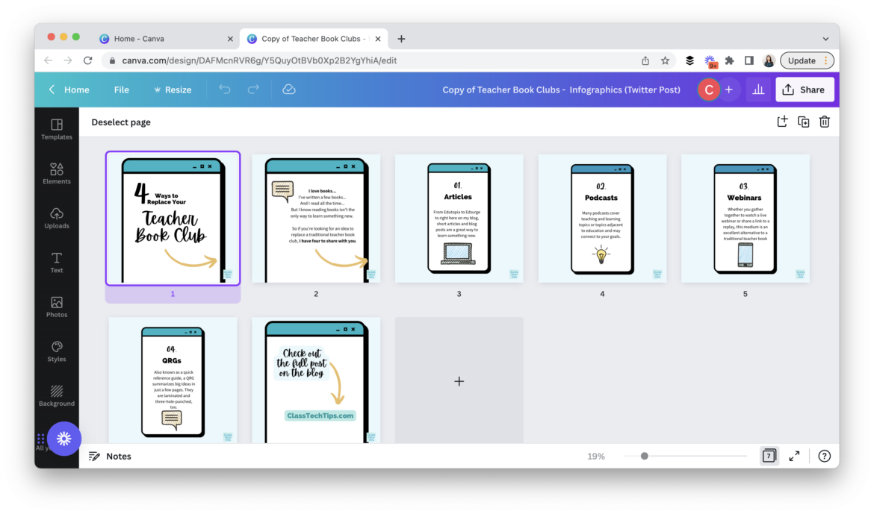Delete the selected page with the trash icon
This screenshot has width=874, height=514.
pos(824,121)
